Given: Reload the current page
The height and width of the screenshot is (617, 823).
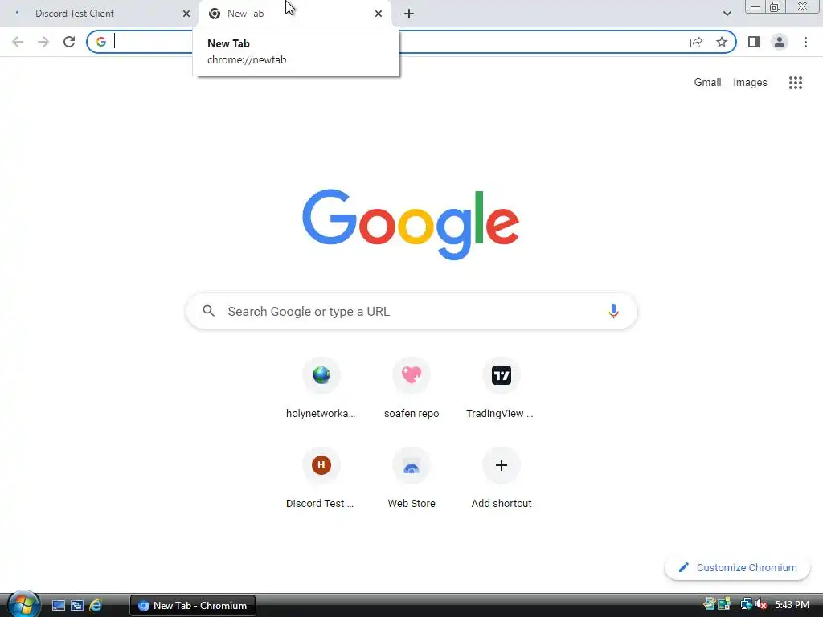Looking at the screenshot, I should click(x=69, y=42).
